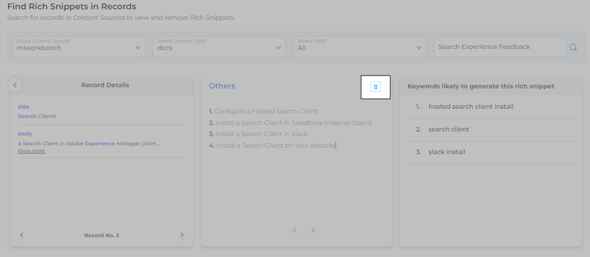Viewport: 590px width, 257px height.
Task: Choose the 'search client' keyword row
Action: coord(448,129)
